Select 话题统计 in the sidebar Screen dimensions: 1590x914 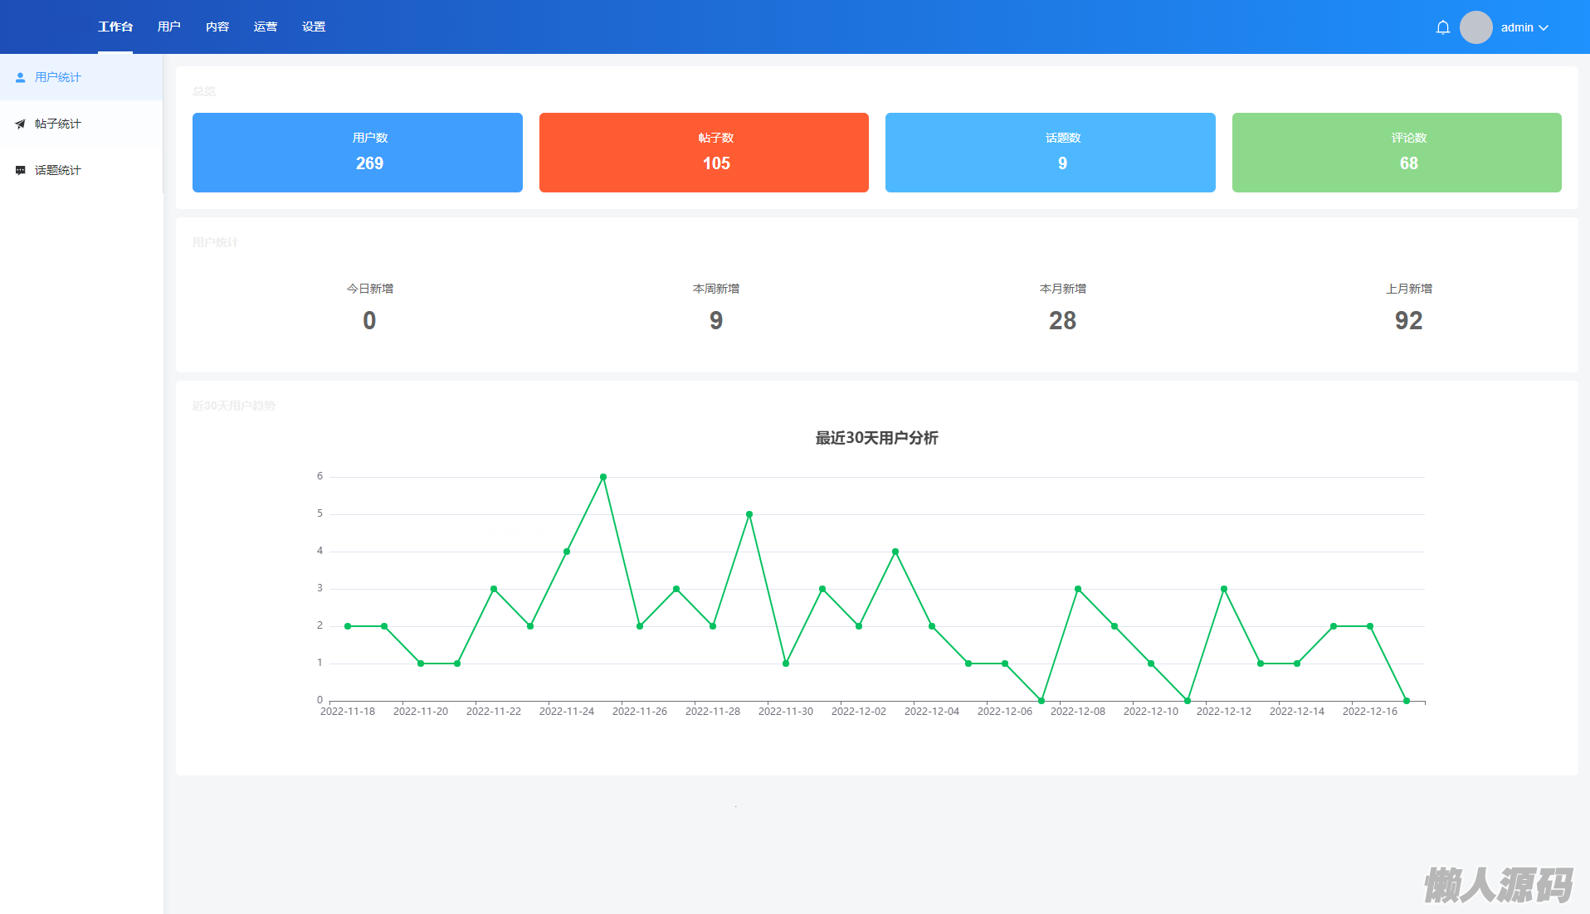coord(58,170)
